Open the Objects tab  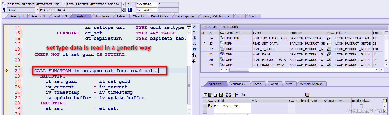(138, 16)
